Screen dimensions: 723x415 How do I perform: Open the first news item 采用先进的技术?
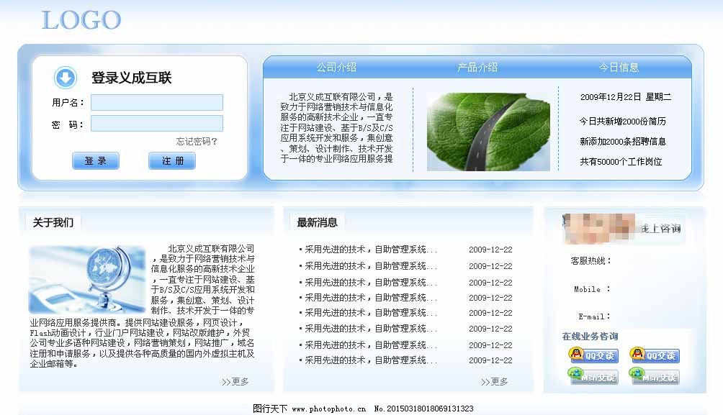(x=368, y=250)
